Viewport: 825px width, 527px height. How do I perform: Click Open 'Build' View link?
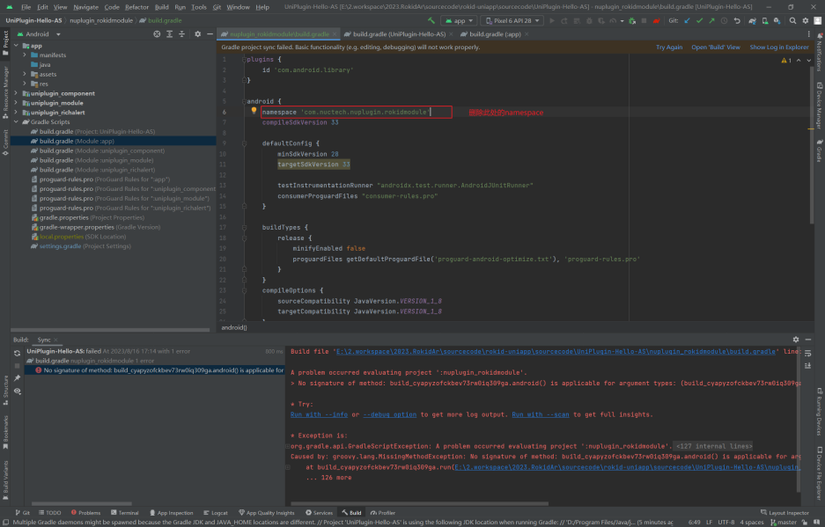pos(716,47)
